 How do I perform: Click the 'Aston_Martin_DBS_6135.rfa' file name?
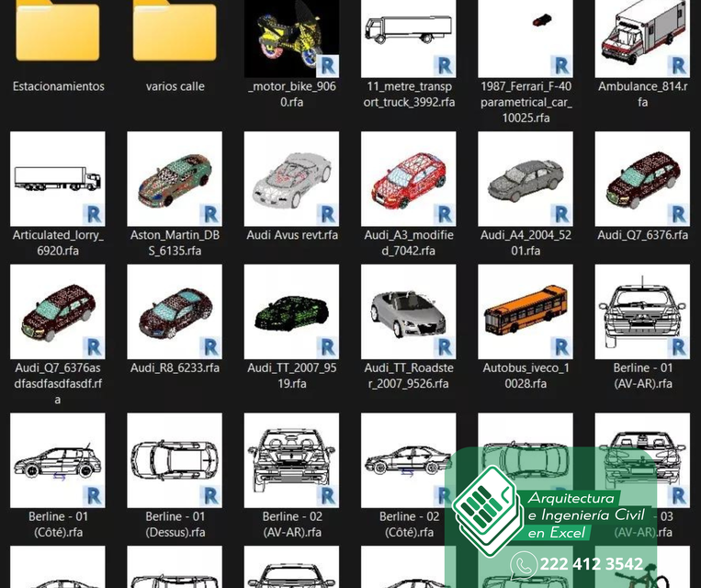(175, 243)
